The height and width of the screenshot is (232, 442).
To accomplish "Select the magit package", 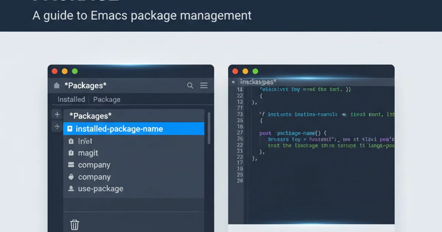I will [x=88, y=153].
